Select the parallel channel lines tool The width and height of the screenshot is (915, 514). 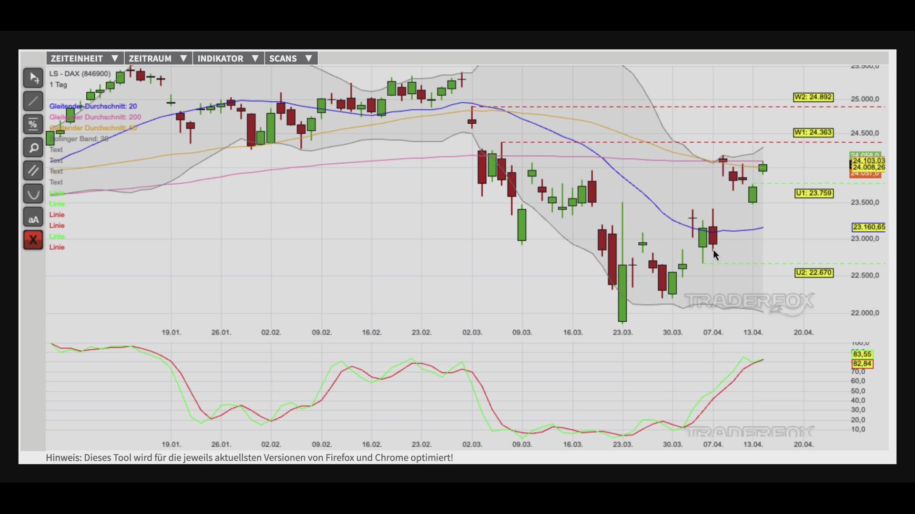tap(33, 171)
